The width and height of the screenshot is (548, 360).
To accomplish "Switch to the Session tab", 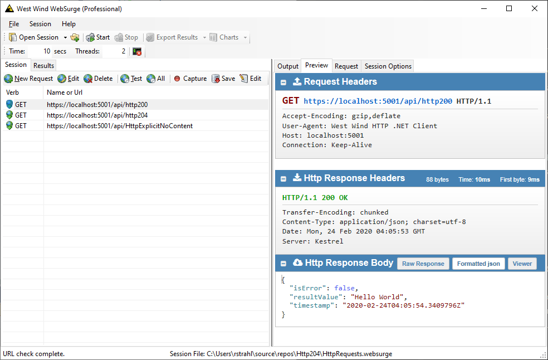I will (x=16, y=65).
